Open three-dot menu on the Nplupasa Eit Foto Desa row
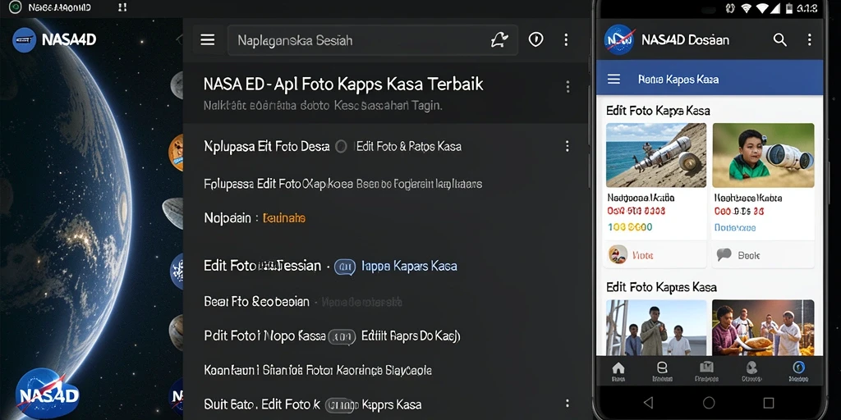Viewport: 841px width, 420px height. tap(567, 146)
